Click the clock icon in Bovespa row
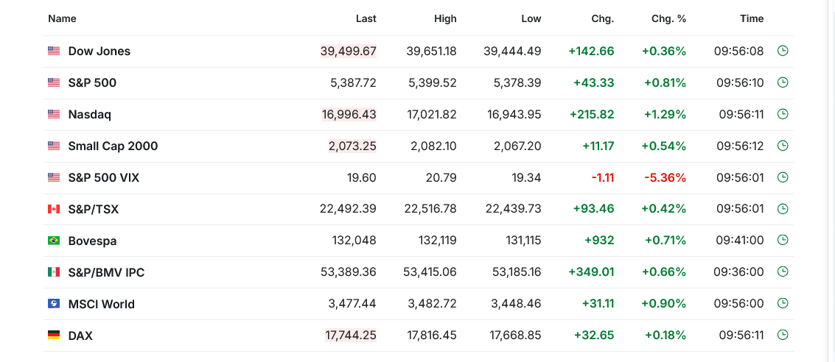The image size is (835, 362). 783,241
